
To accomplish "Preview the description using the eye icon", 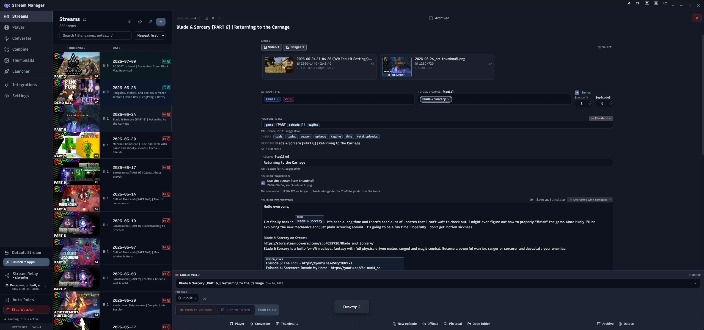I will tap(531, 200).
